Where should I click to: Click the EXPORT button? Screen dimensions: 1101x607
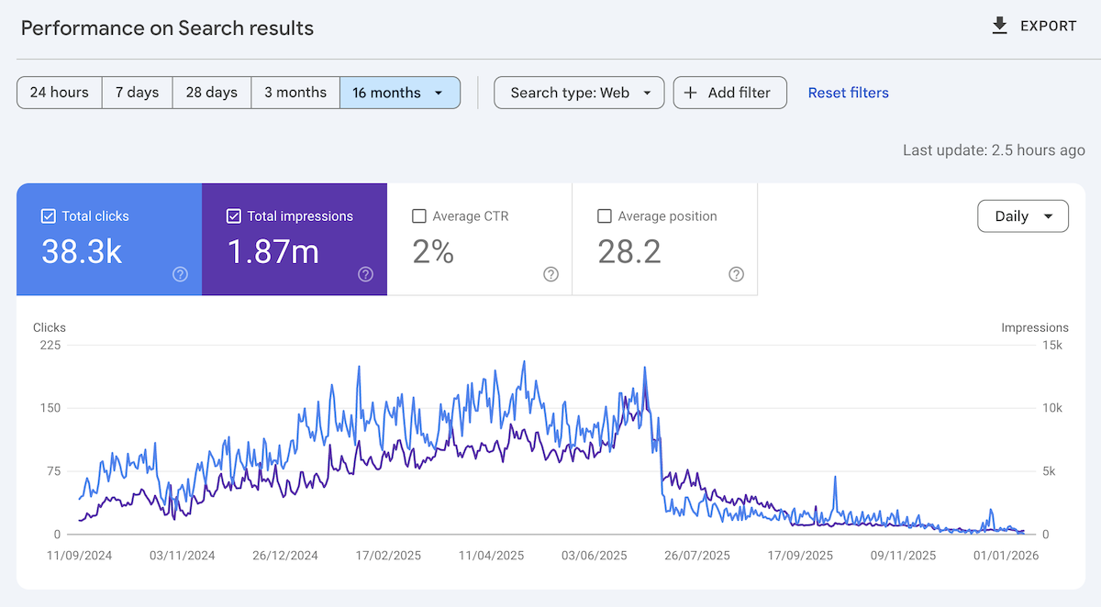[x=1034, y=26]
